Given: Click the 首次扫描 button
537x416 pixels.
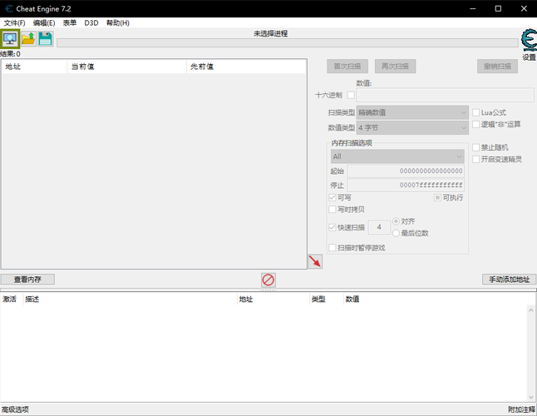Looking at the screenshot, I should [347, 66].
